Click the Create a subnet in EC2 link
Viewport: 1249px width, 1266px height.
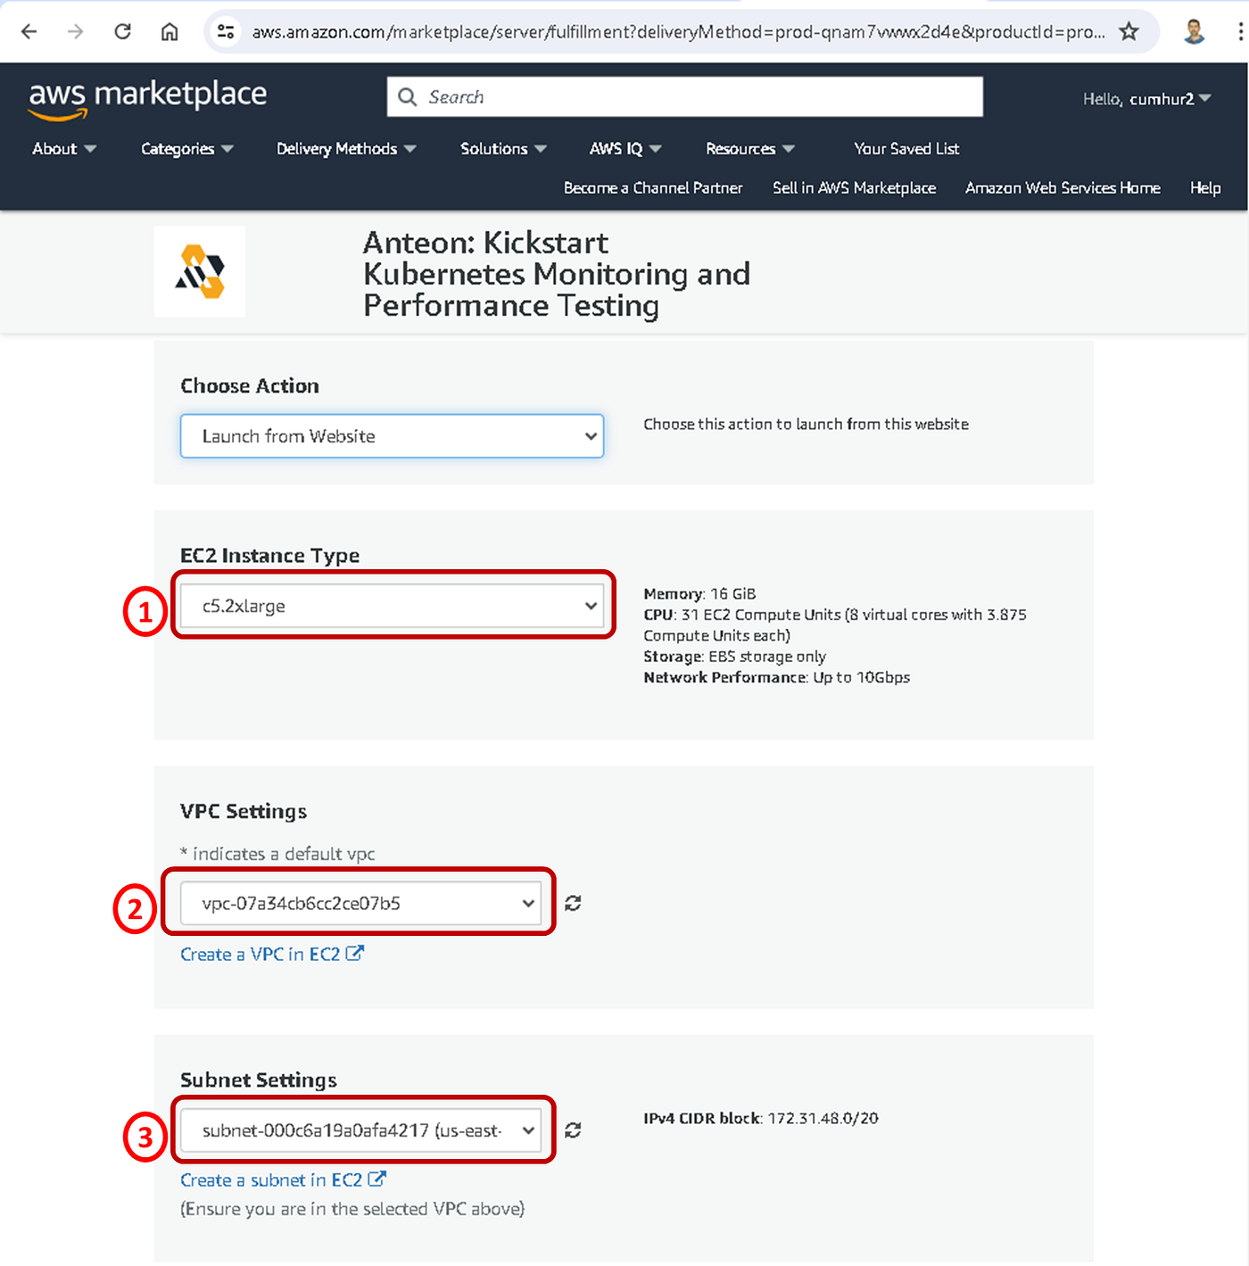click(x=274, y=1179)
